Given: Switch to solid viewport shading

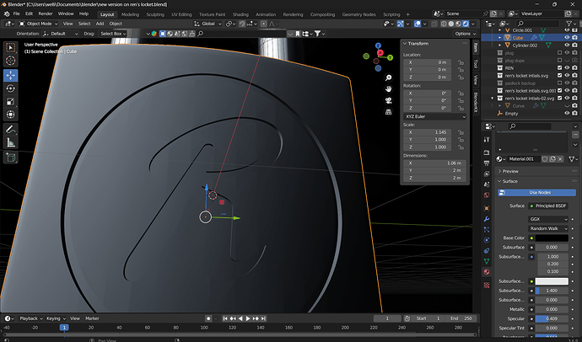Looking at the screenshot, I should click(451, 24).
